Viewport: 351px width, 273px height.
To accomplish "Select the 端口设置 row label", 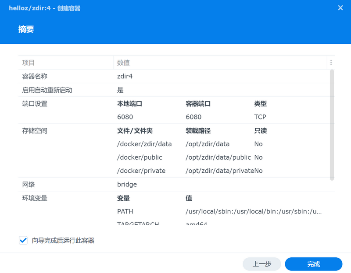I will coord(35,104).
